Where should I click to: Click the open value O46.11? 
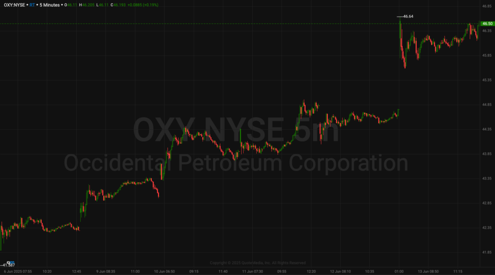(x=71, y=5)
